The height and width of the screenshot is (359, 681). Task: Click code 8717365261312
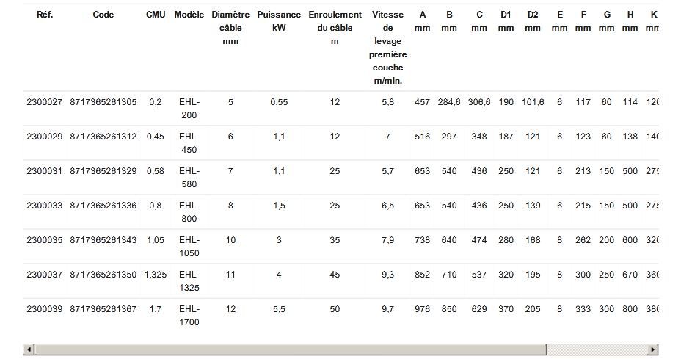coord(103,137)
